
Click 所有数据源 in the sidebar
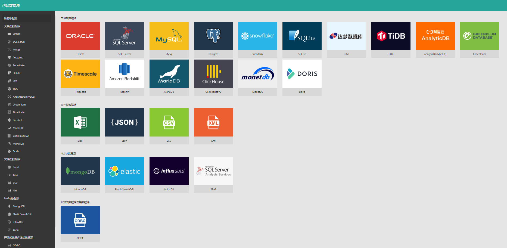pyautogui.click(x=27, y=18)
